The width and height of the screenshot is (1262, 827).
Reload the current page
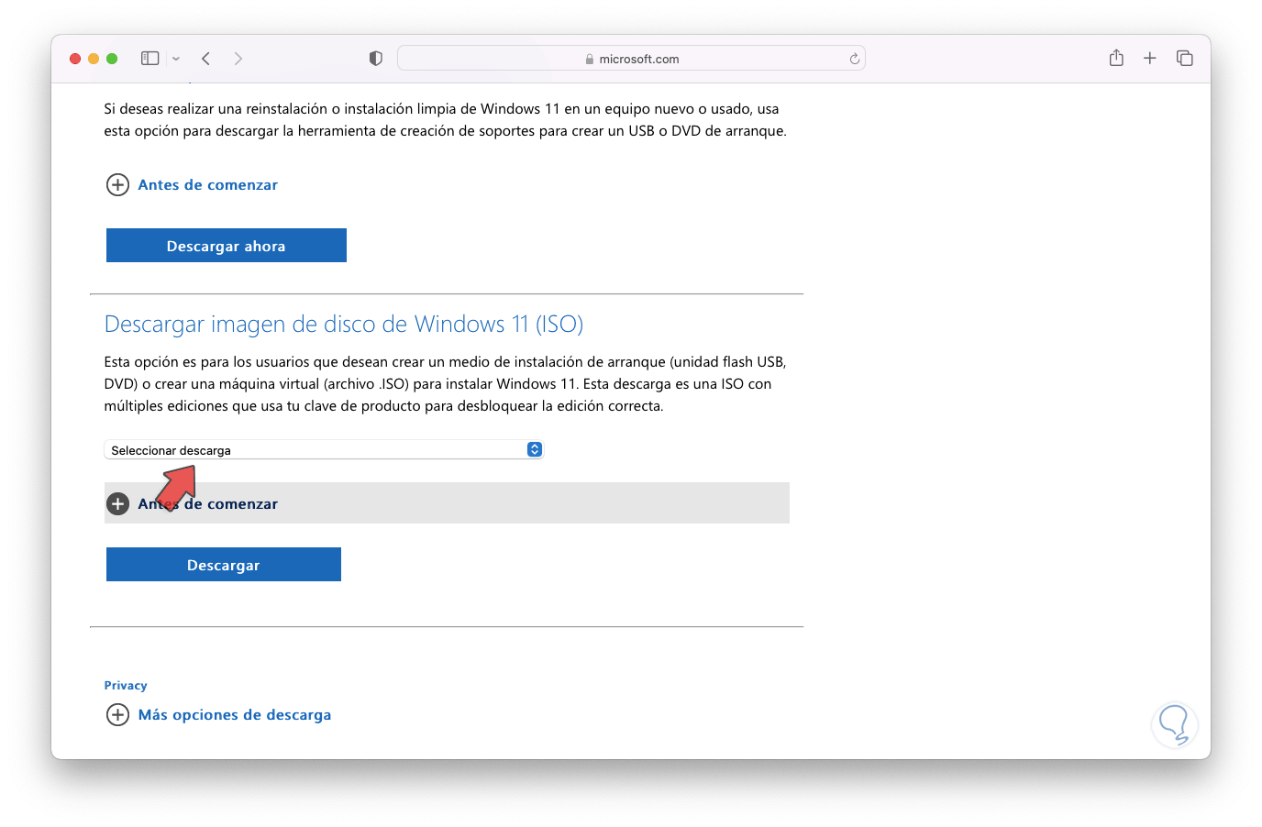click(854, 59)
